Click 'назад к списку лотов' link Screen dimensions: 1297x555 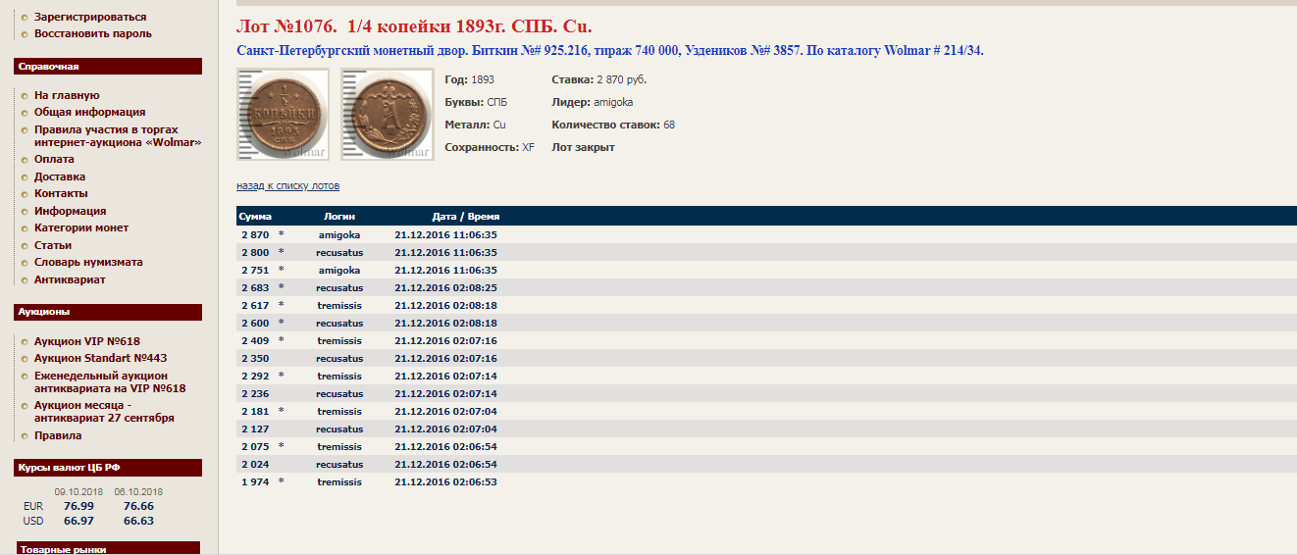287,186
